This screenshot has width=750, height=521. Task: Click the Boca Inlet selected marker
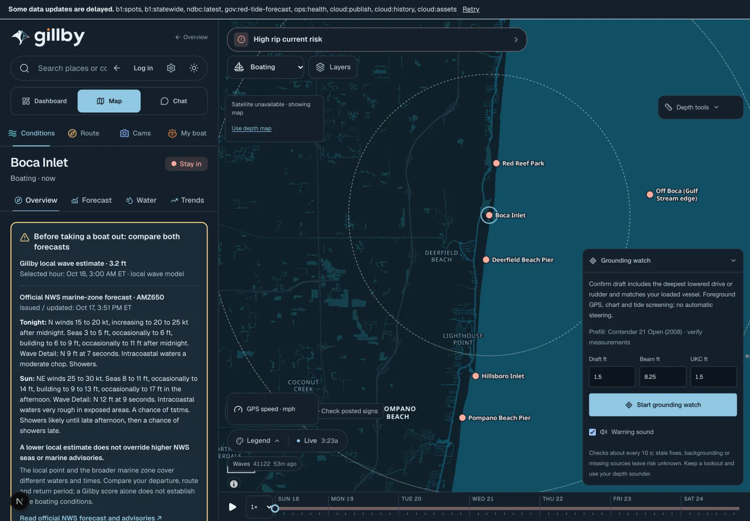(x=489, y=215)
